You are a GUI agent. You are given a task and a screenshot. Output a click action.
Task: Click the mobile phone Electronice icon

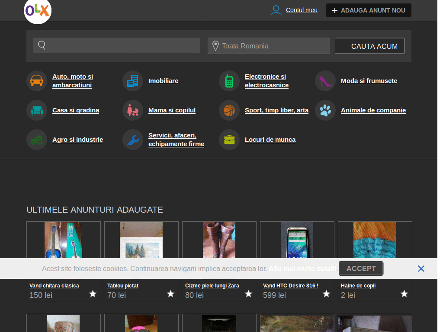(x=229, y=81)
